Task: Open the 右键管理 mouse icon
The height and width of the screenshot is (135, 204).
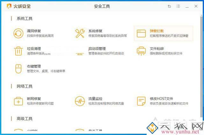Action: coord(18,69)
